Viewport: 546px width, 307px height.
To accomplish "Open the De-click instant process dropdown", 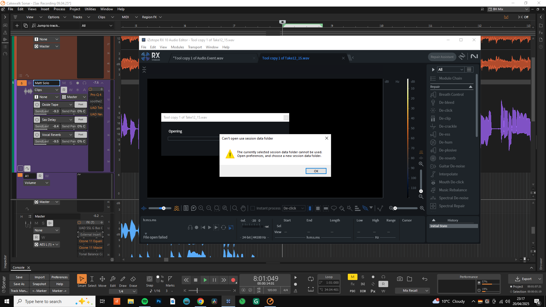I will click(x=293, y=208).
